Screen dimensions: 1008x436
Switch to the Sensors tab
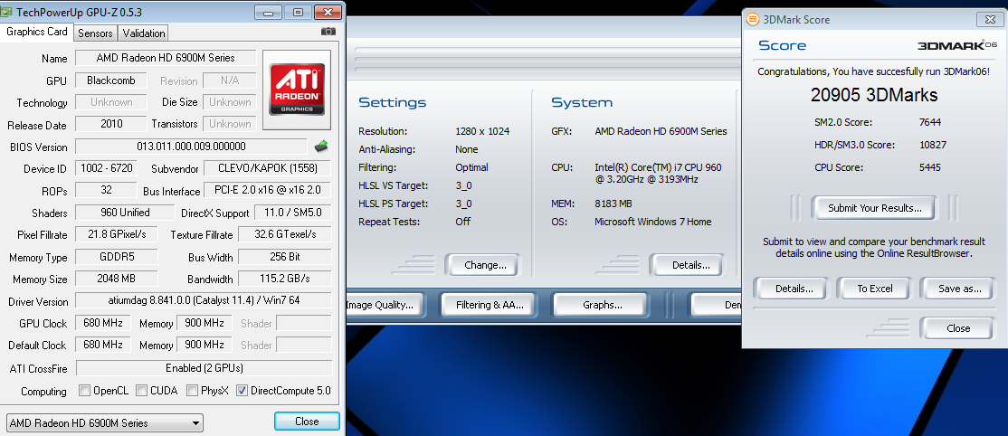coord(95,33)
